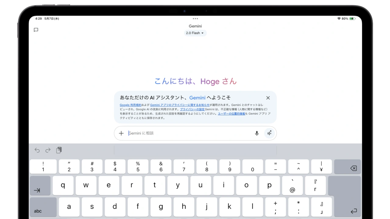Dismiss the Gemini welcome banner
The height and width of the screenshot is (219, 390).
(x=268, y=98)
